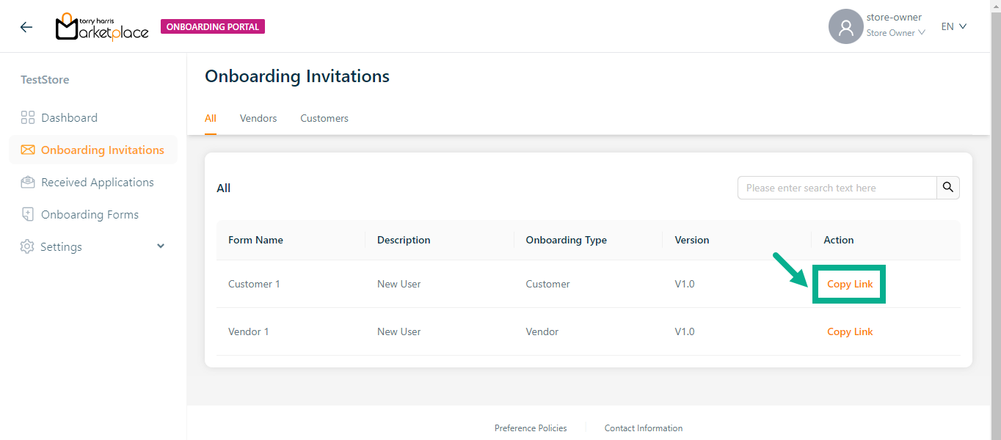Click the store-owner avatar icon

(845, 27)
